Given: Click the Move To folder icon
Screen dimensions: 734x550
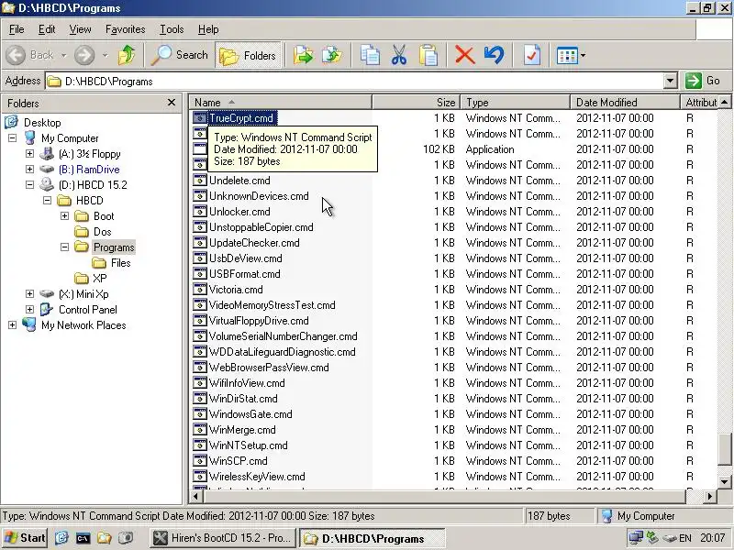Looking at the screenshot, I should (x=303, y=55).
